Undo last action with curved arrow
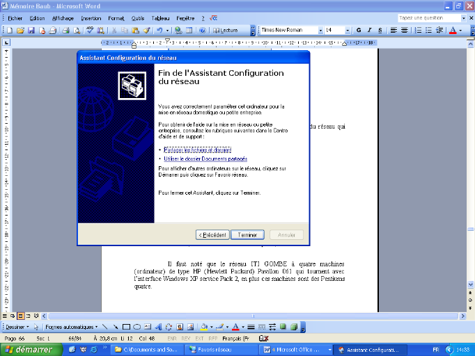475x356 pixels. click(159, 31)
